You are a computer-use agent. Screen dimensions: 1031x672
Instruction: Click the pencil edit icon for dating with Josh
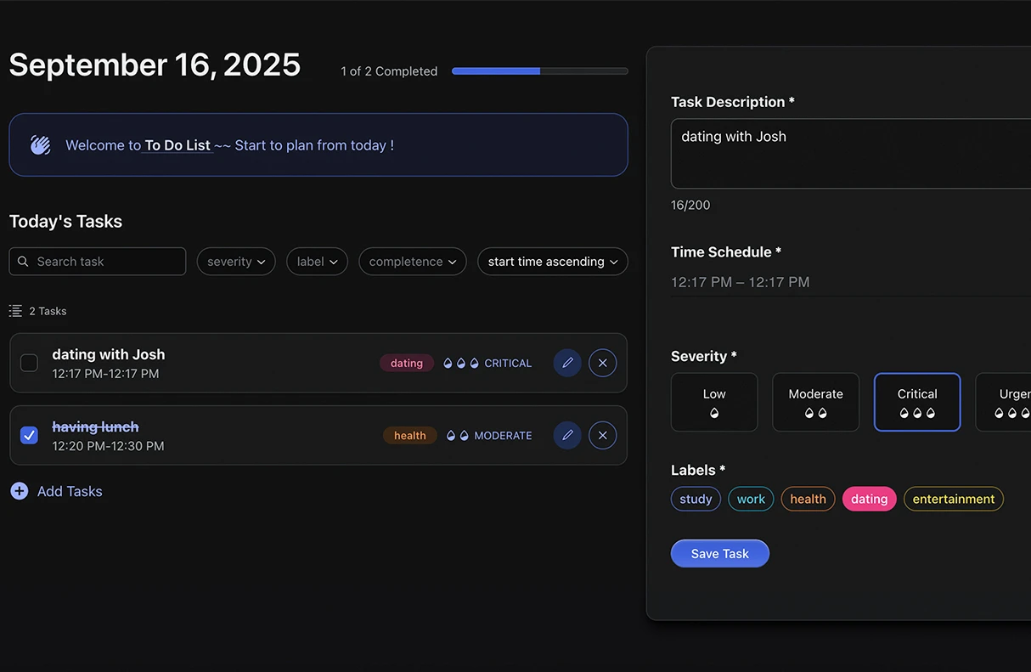[567, 363]
